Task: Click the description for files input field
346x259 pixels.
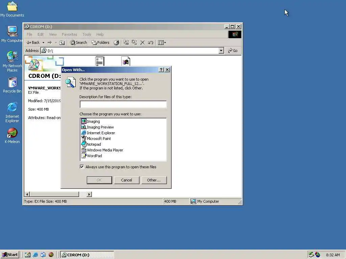Action: (123, 105)
